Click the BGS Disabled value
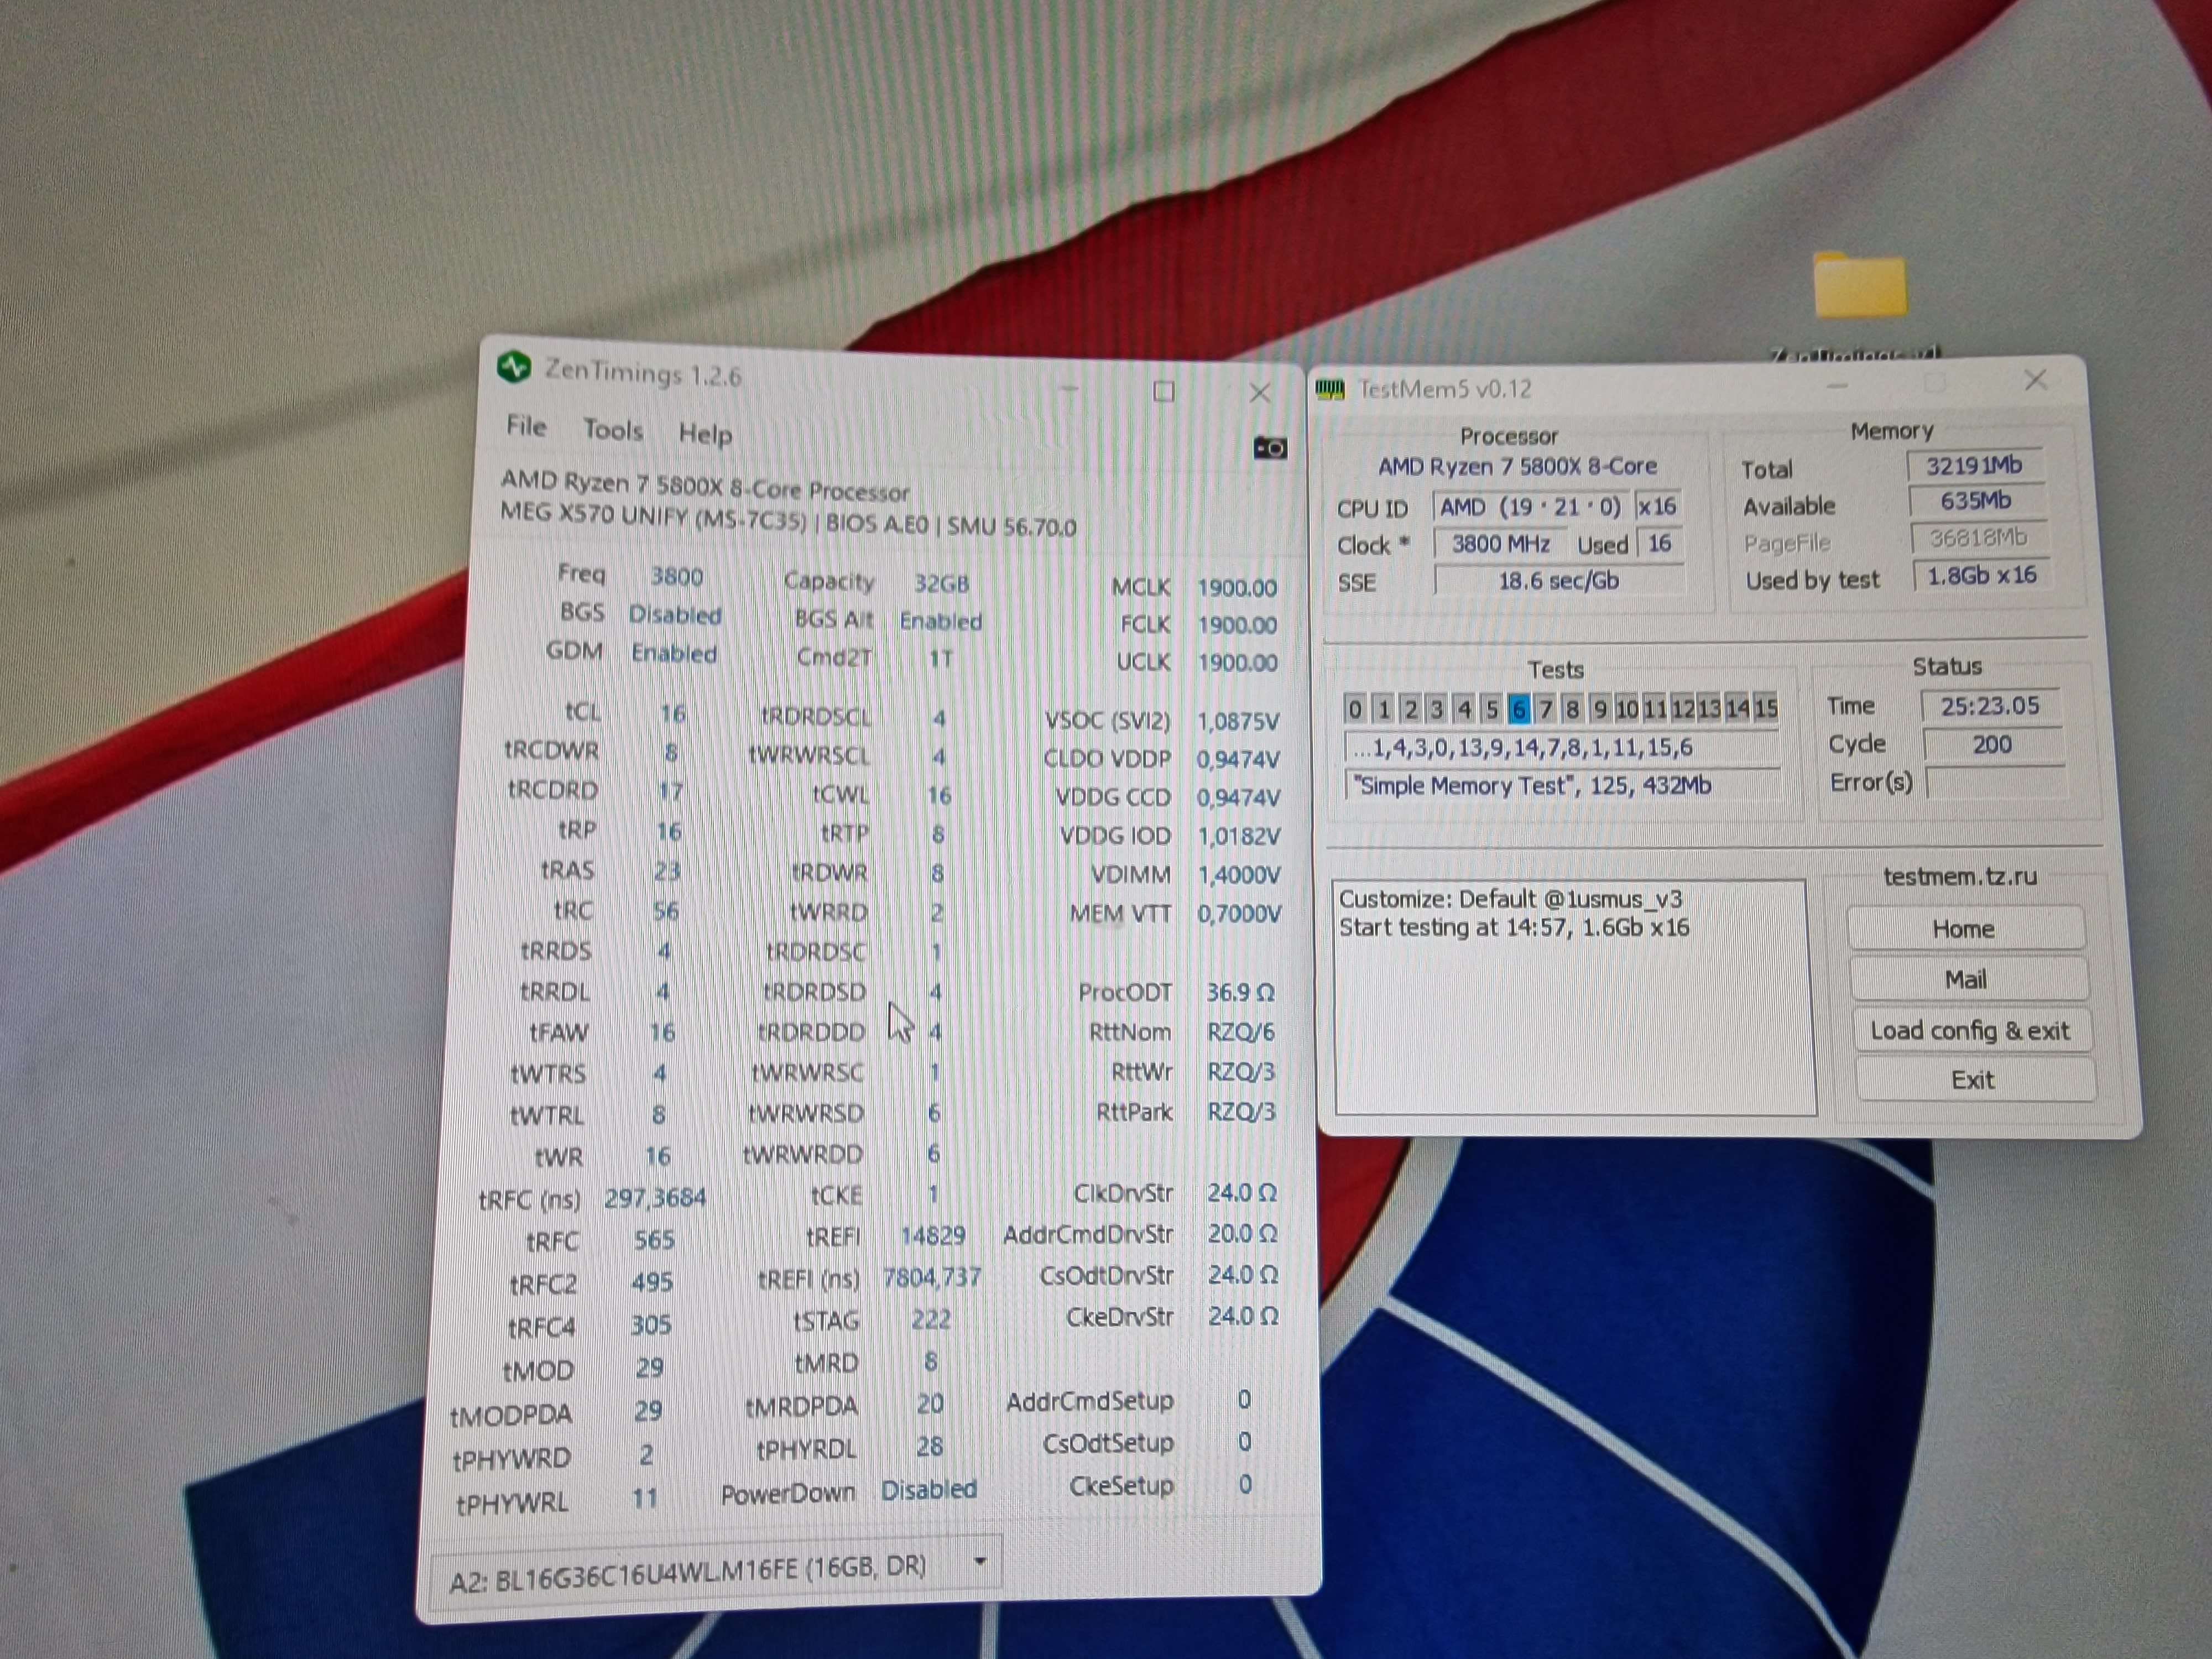The width and height of the screenshot is (2212, 1659). coord(675,615)
